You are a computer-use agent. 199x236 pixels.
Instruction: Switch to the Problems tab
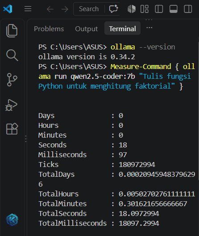point(49,29)
